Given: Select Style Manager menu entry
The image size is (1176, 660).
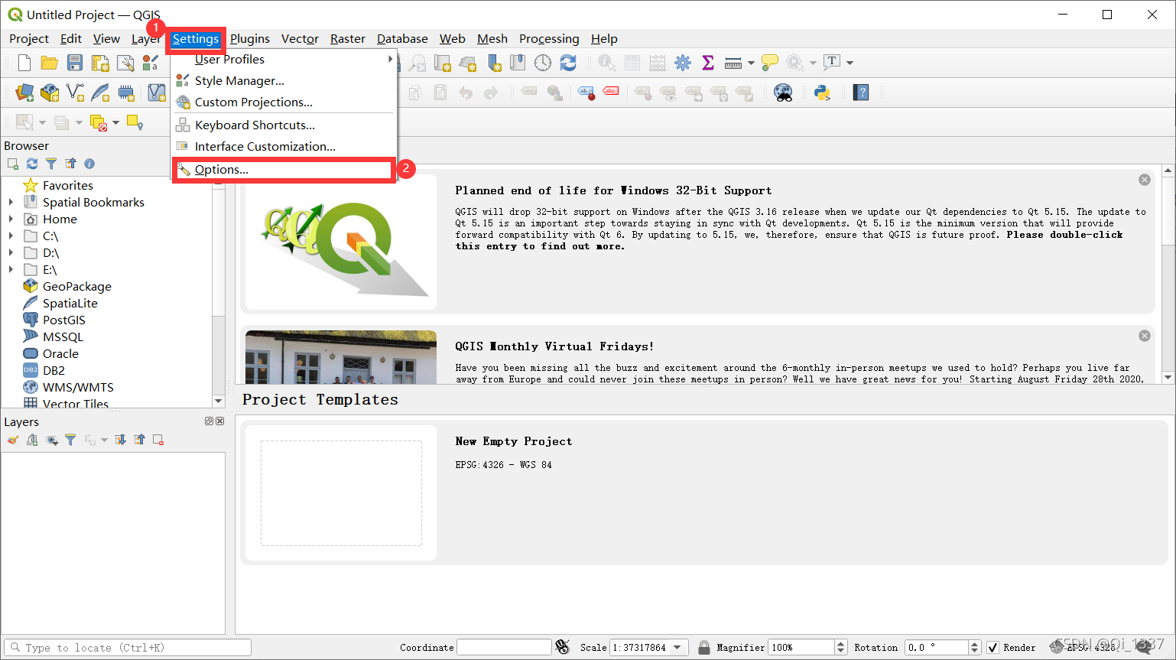Looking at the screenshot, I should pos(284,80).
